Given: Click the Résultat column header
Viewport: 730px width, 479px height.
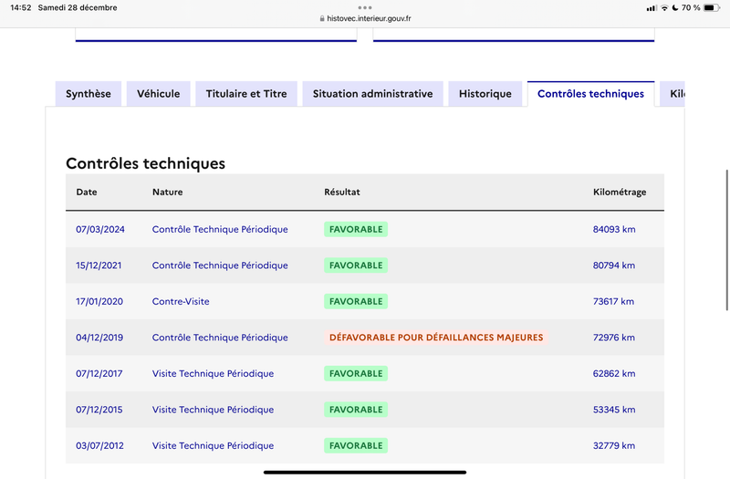Looking at the screenshot, I should [342, 192].
